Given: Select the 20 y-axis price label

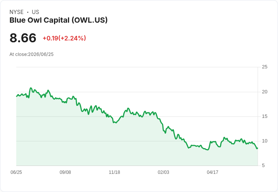Looking at the screenshot, I should click(x=264, y=92).
